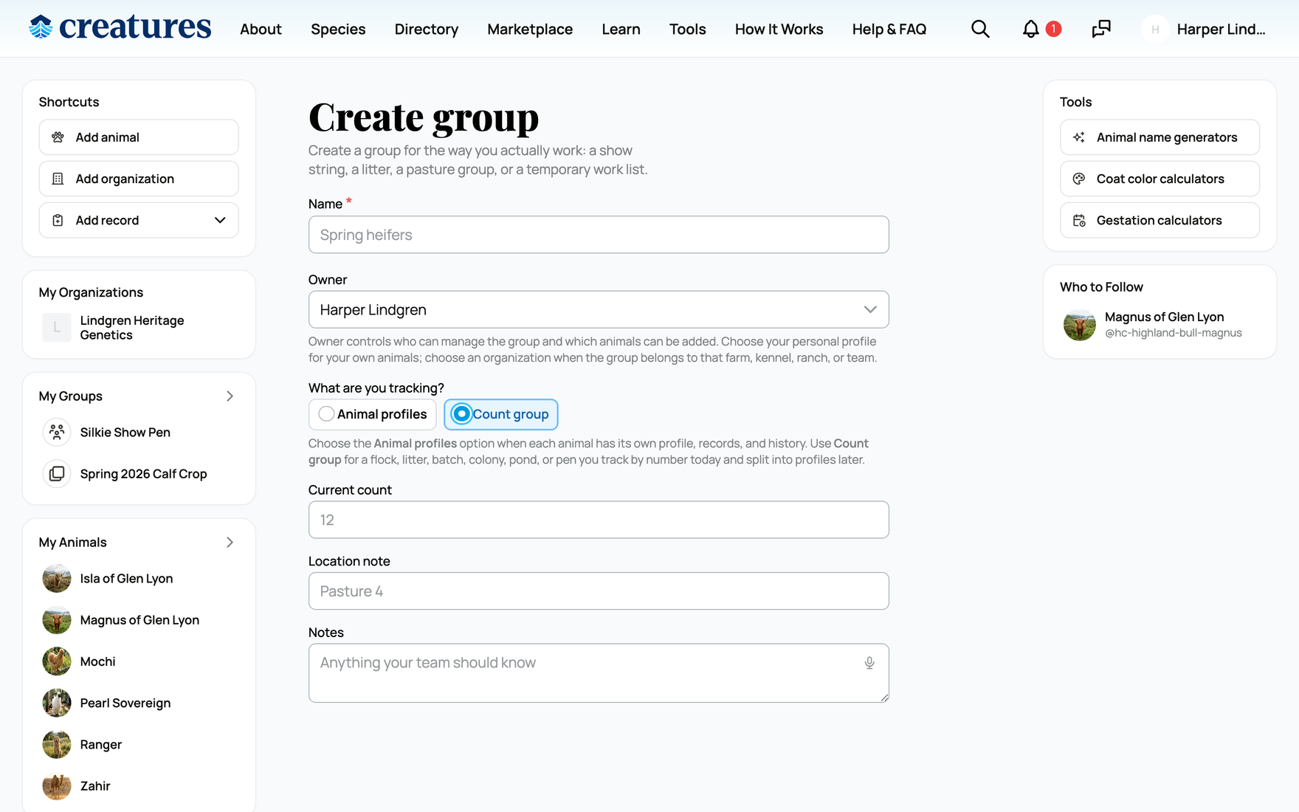Open Ranger animal name link

(x=100, y=744)
